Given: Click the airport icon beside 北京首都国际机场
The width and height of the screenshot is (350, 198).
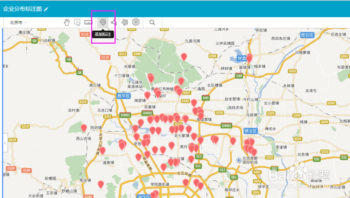Looking at the screenshot, I should click(x=239, y=160).
